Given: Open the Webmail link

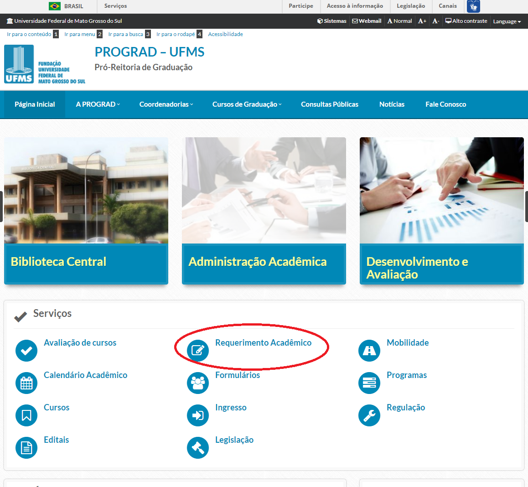Looking at the screenshot, I should 367,21.
